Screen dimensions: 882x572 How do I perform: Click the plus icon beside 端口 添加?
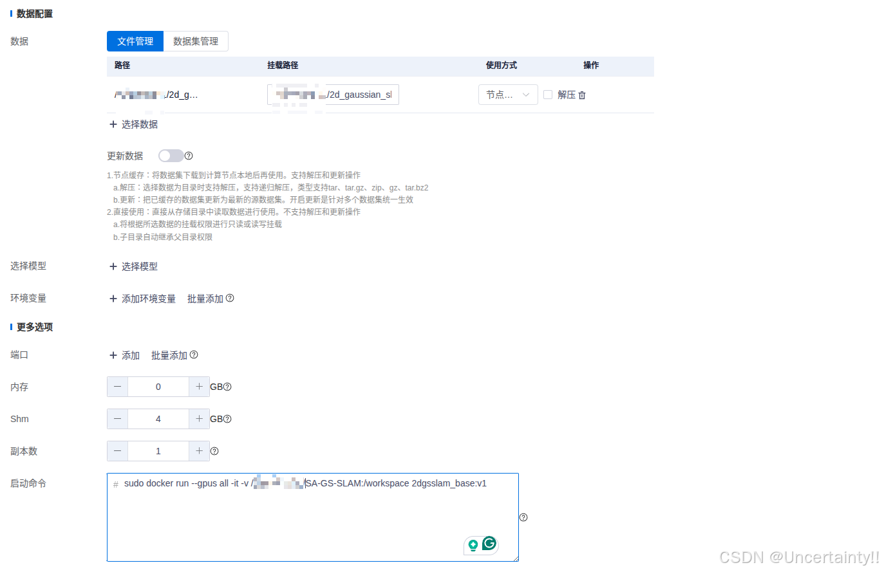[113, 355]
